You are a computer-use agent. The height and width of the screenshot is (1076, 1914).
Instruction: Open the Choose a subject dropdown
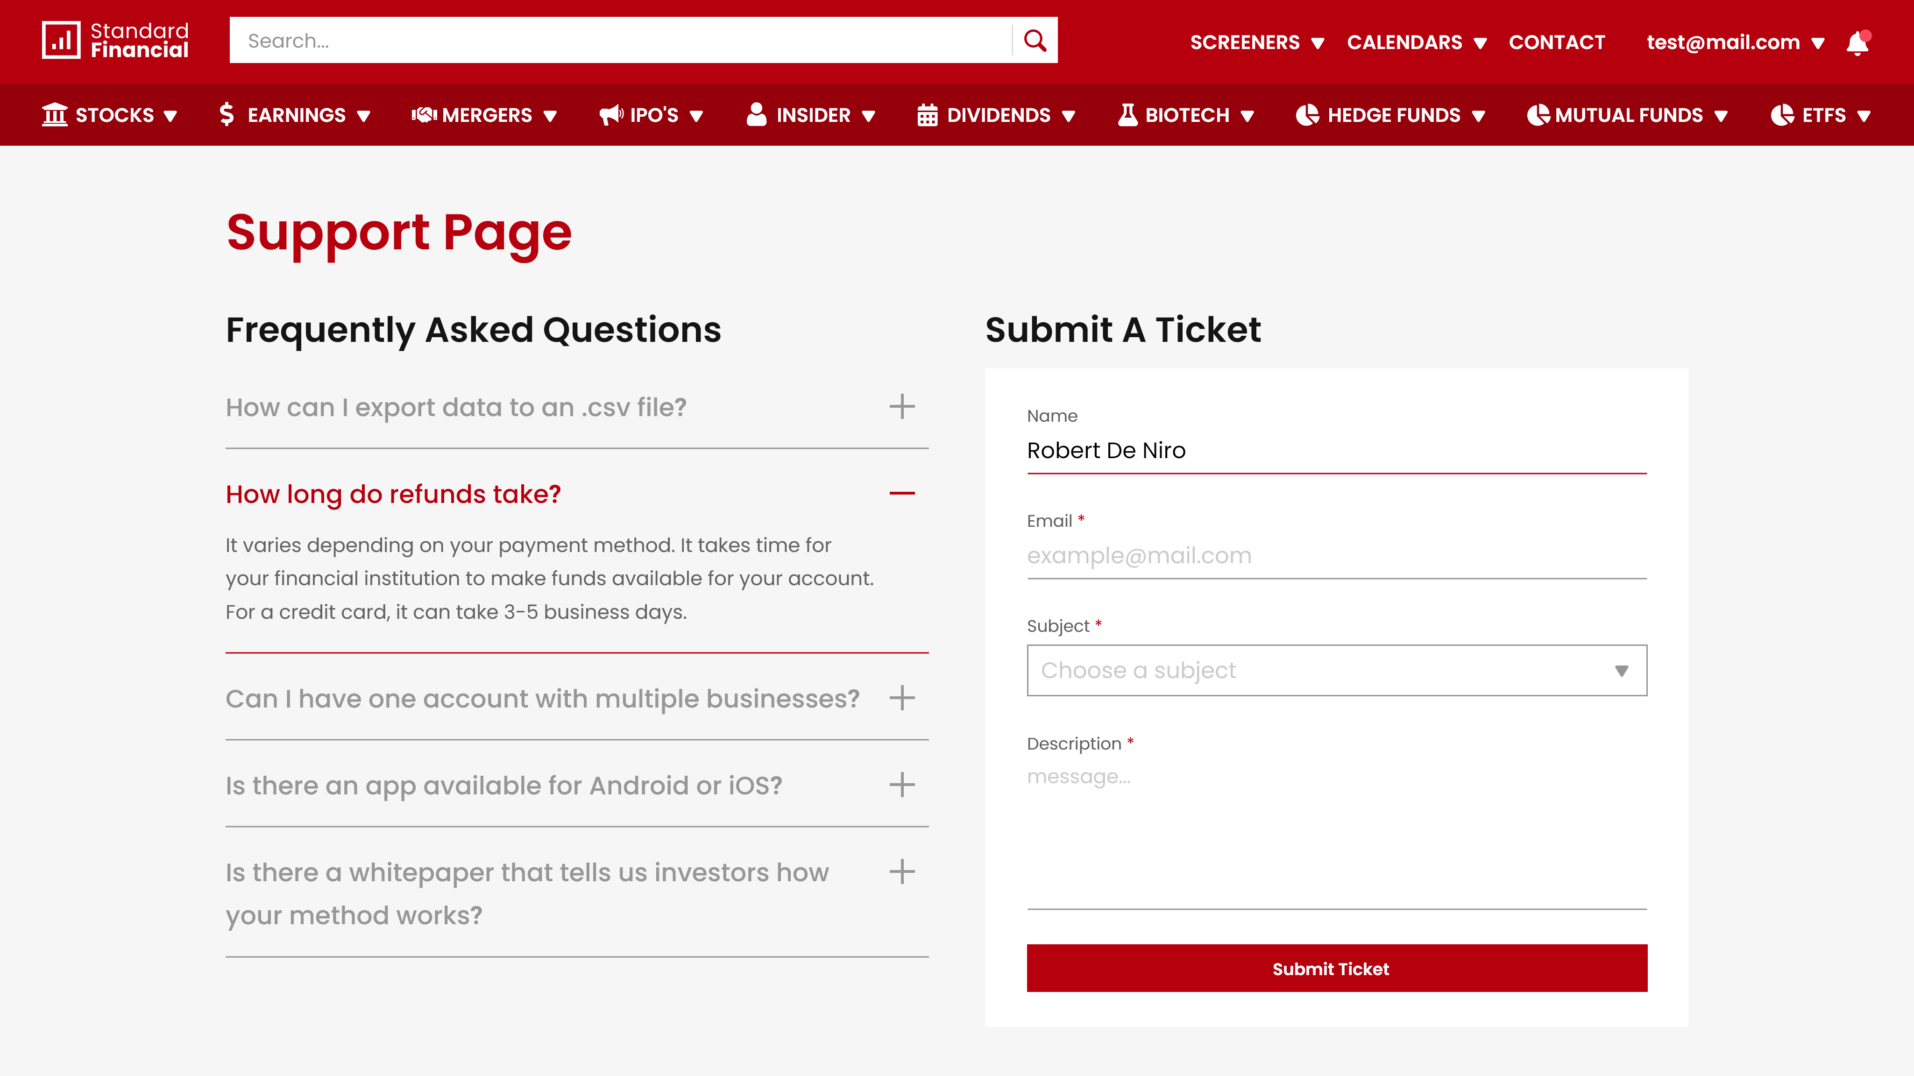tap(1337, 670)
